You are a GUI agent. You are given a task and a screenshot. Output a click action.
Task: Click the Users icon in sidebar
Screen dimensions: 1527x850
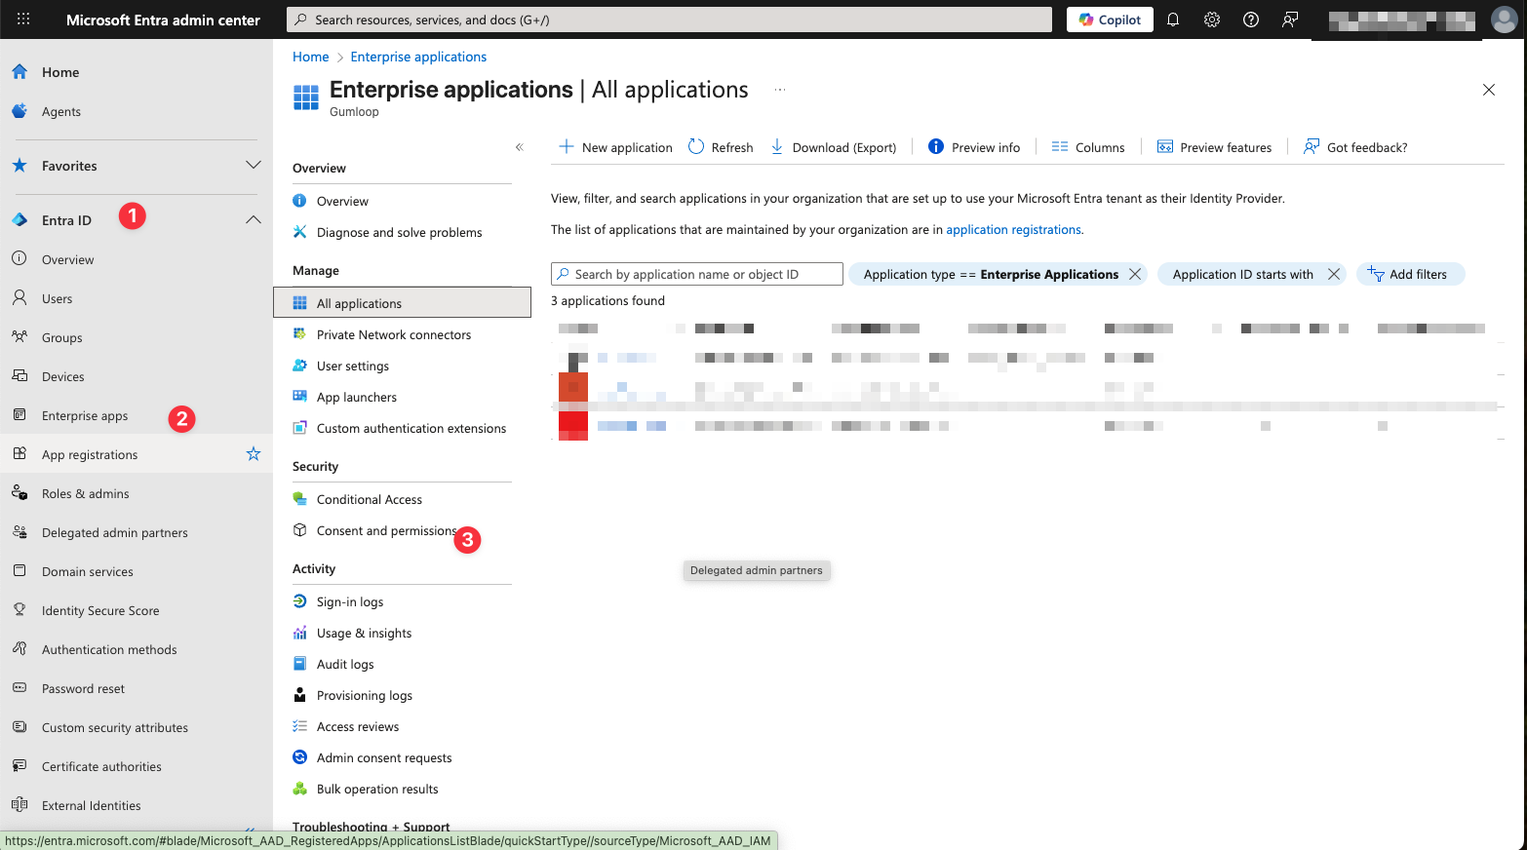click(x=20, y=298)
